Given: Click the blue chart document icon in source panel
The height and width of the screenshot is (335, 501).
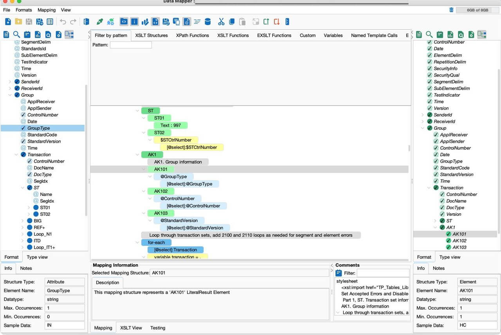Looking at the screenshot, I should (38, 34).
